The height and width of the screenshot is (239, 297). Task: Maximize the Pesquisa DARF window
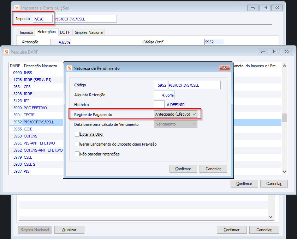(x=275, y=52)
